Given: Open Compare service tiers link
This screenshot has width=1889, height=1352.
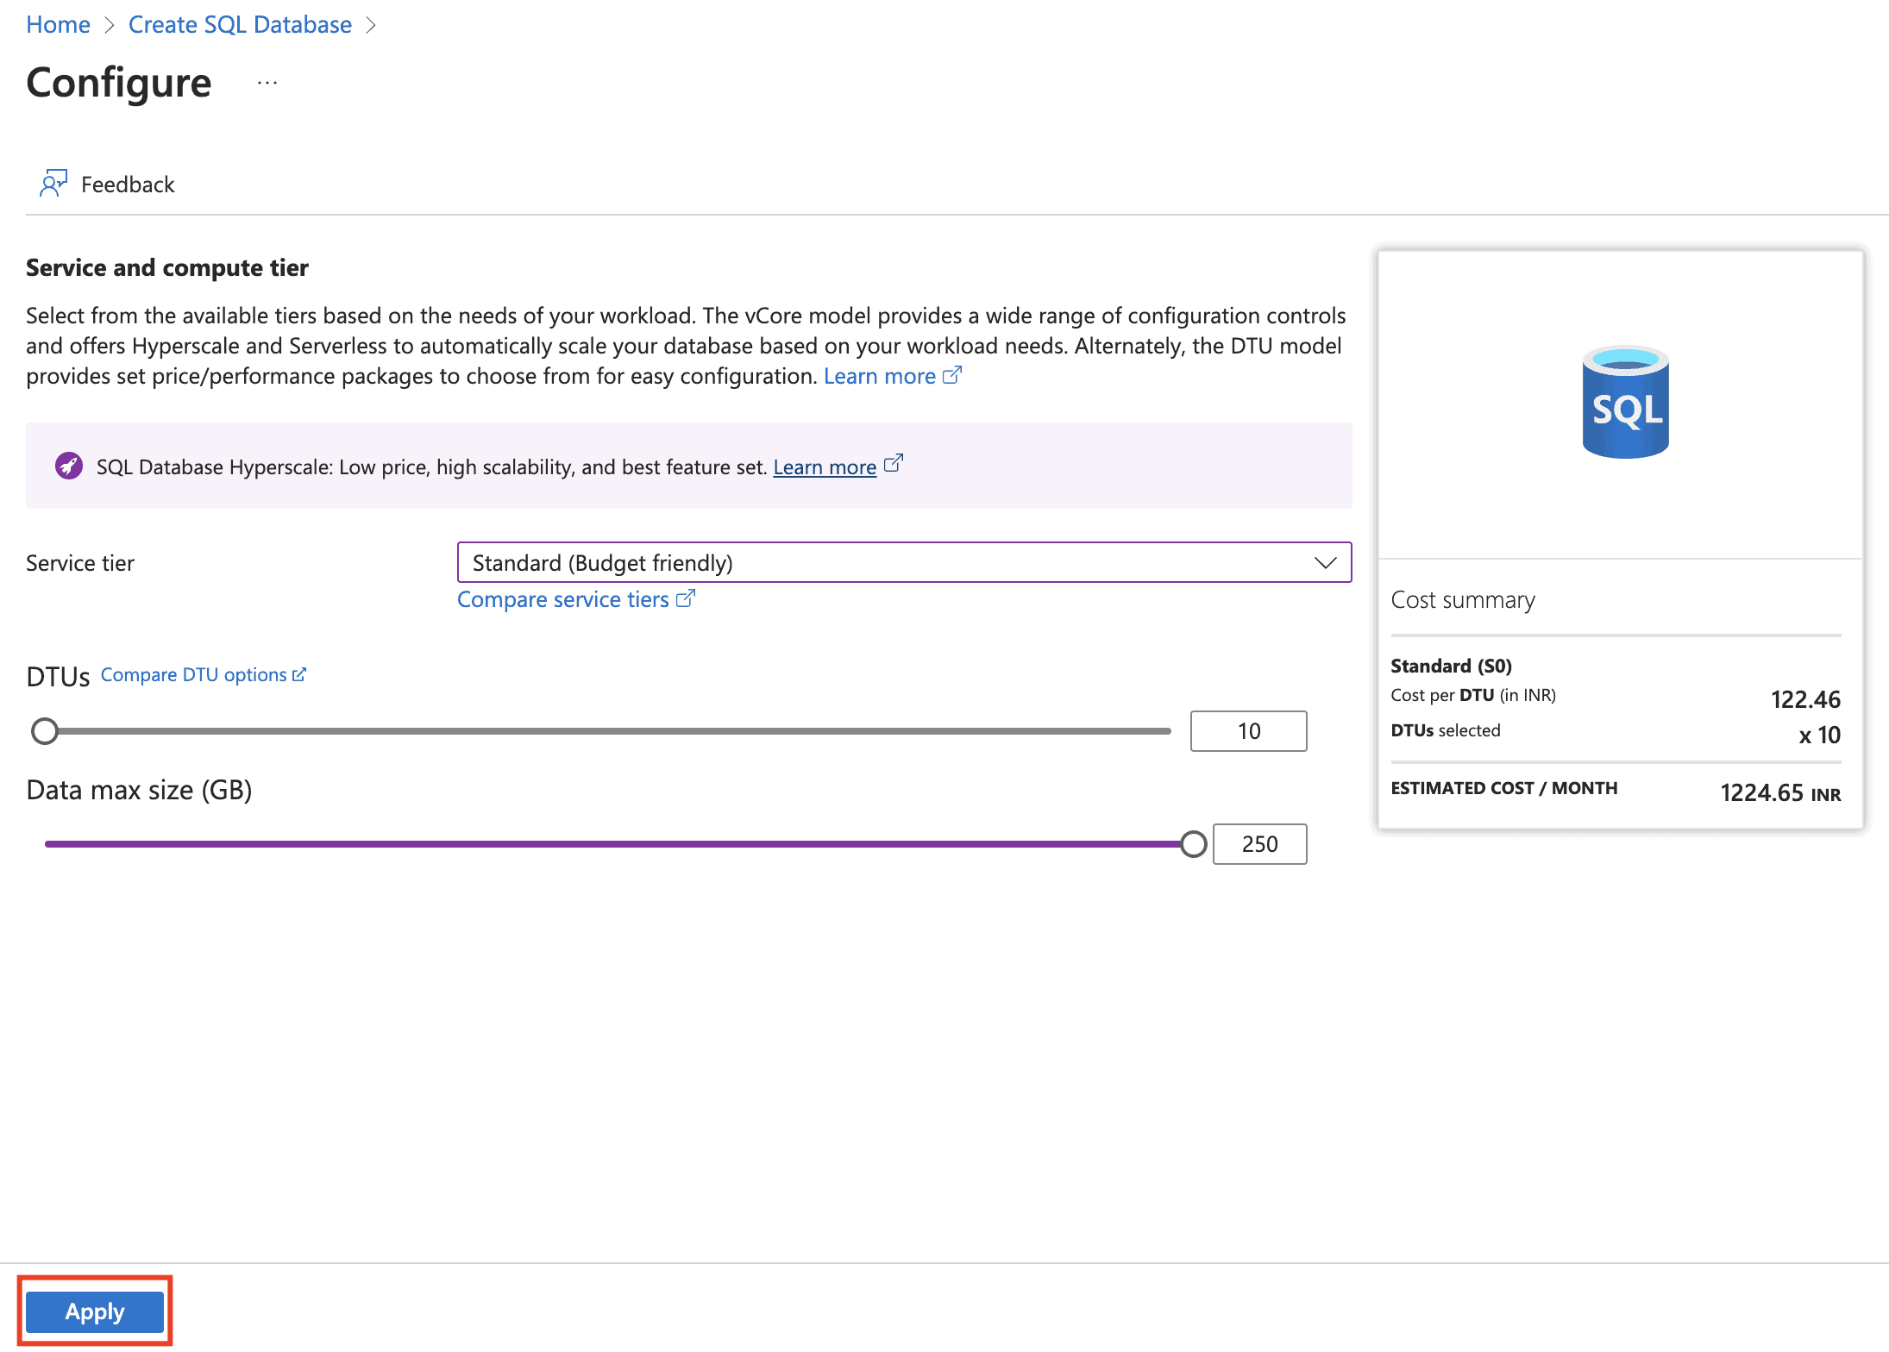Looking at the screenshot, I should click(x=563, y=599).
